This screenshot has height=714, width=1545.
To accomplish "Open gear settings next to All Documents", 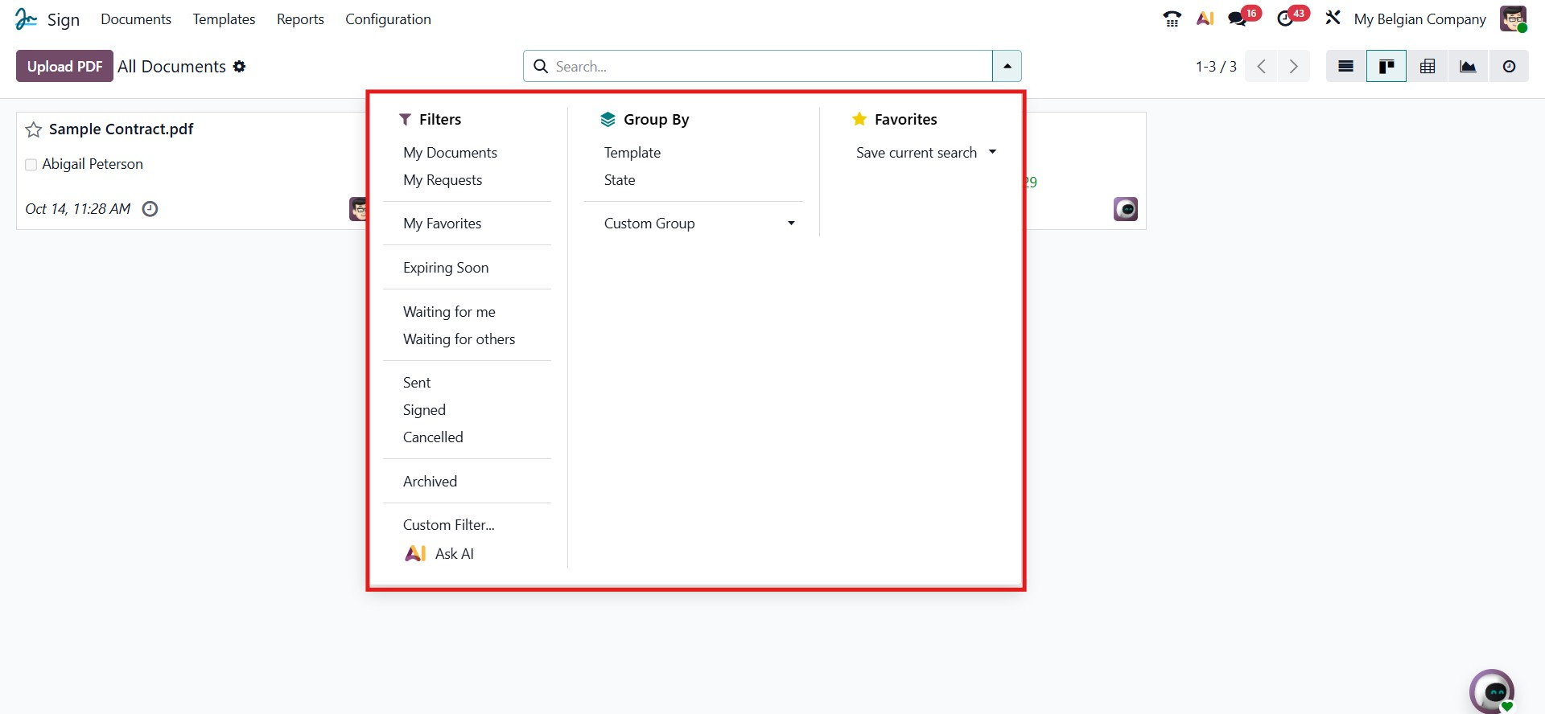I will [239, 67].
